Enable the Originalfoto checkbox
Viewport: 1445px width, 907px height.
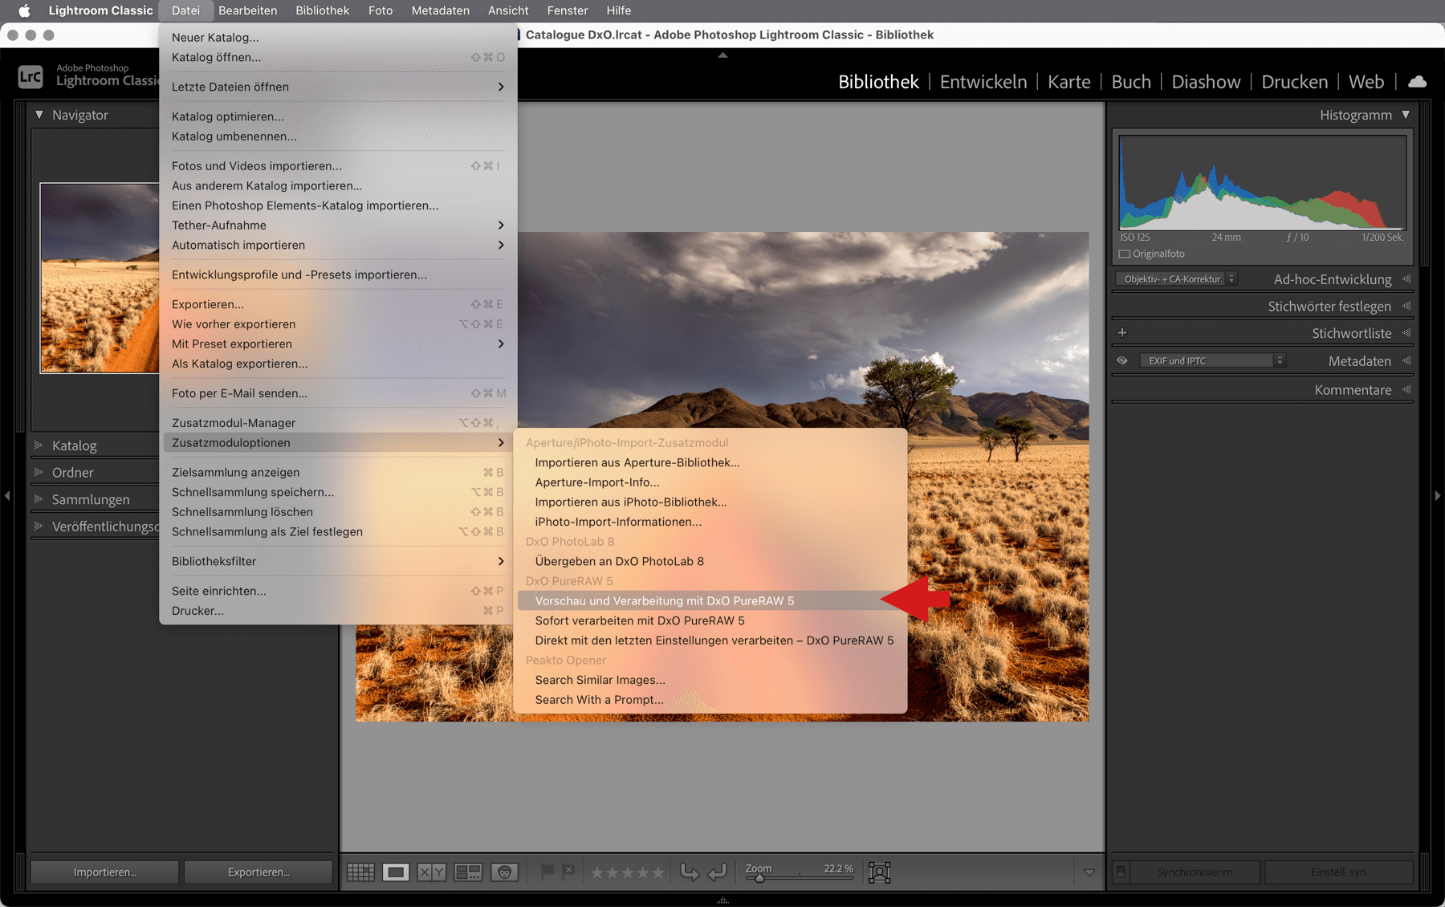click(1125, 254)
